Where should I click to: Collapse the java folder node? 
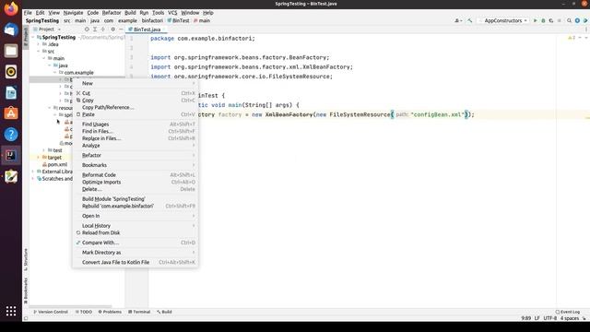pyautogui.click(x=49, y=65)
